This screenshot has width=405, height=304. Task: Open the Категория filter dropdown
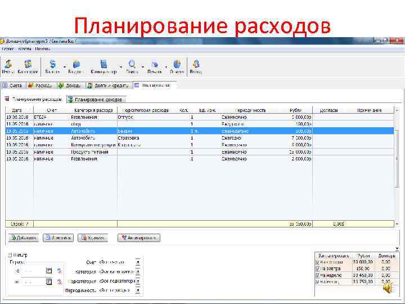click(x=138, y=272)
